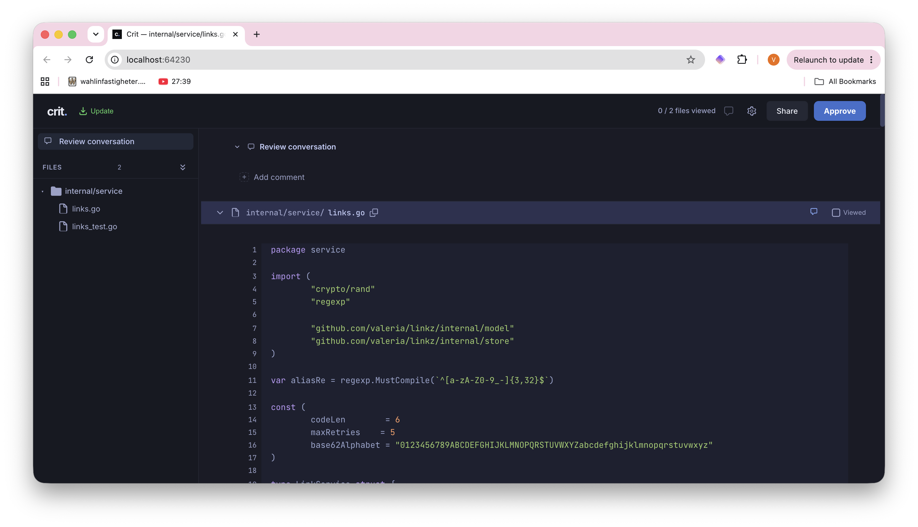Open the purple diamond extension
This screenshot has height=527, width=918.
pyautogui.click(x=720, y=60)
